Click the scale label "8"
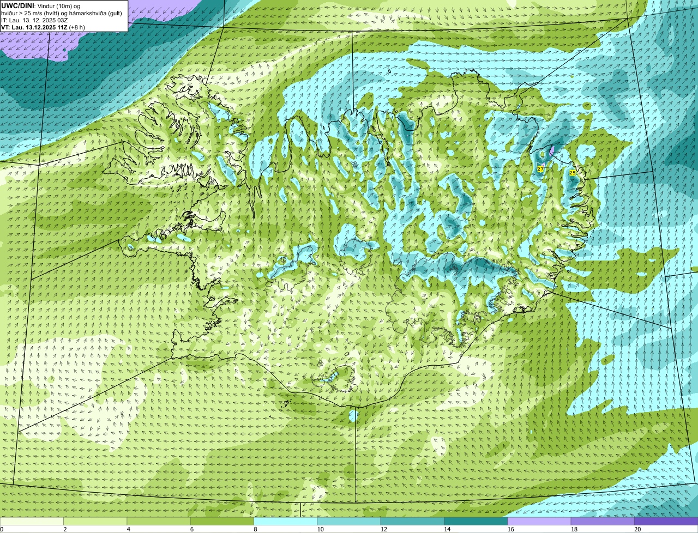 click(x=255, y=529)
